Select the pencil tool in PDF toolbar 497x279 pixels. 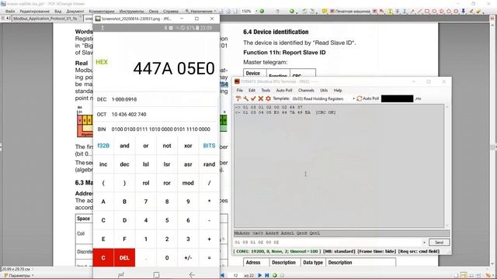pos(471,11)
